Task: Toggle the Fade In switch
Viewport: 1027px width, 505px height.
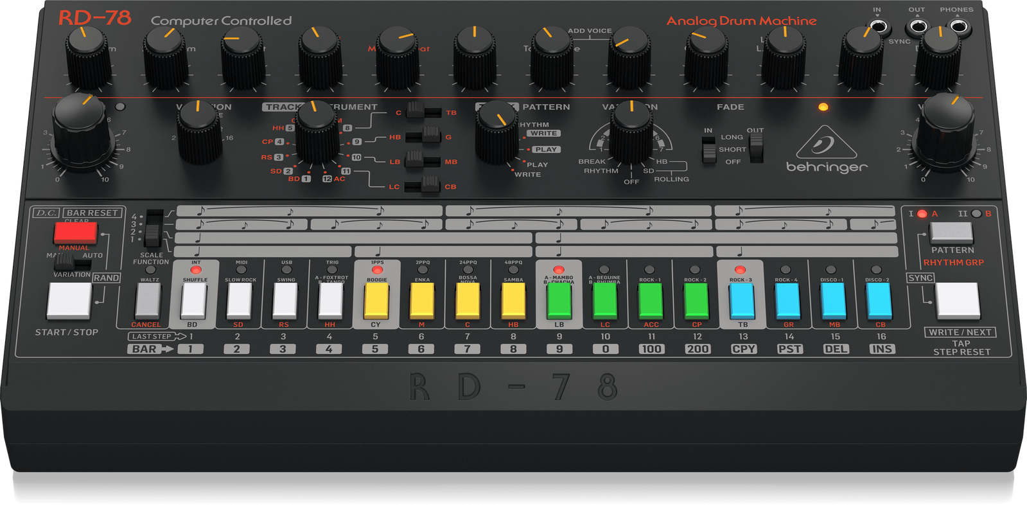Action: pyautogui.click(x=708, y=152)
